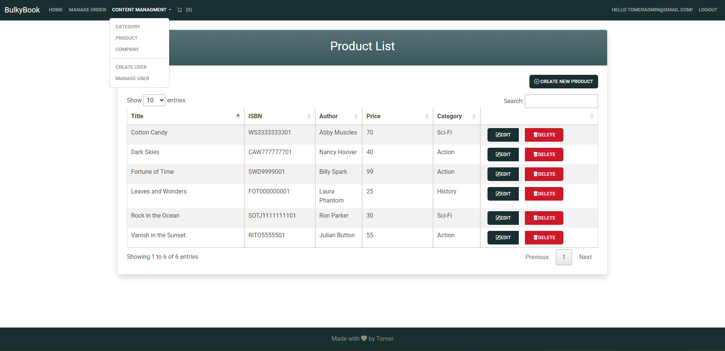Click the trash icon for Dark Skies
The image size is (725, 351).
(536, 155)
